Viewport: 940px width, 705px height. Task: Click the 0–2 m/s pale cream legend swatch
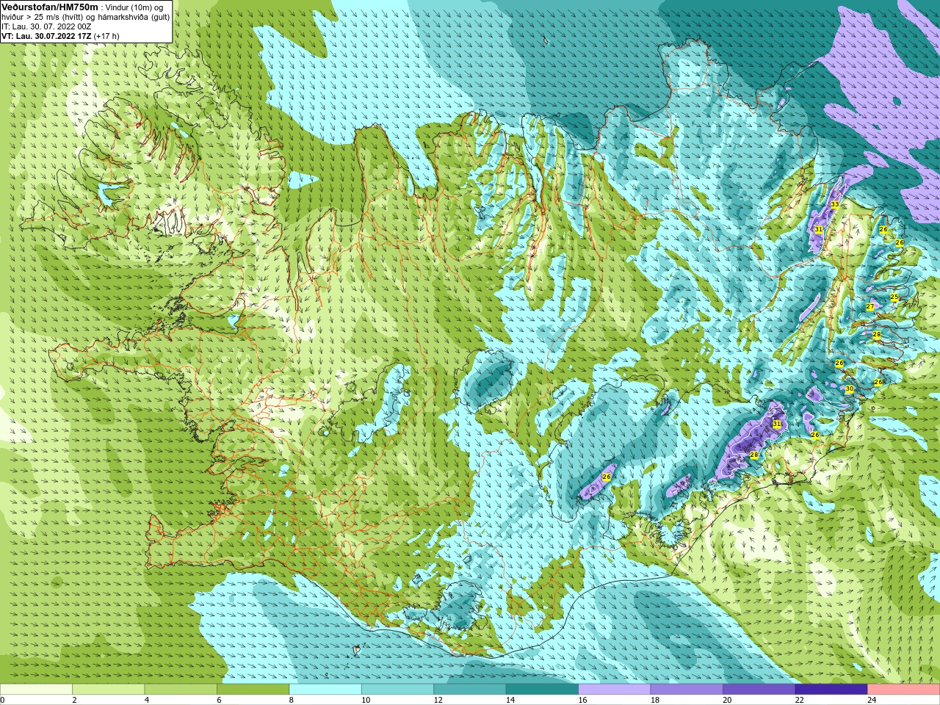coord(36,689)
